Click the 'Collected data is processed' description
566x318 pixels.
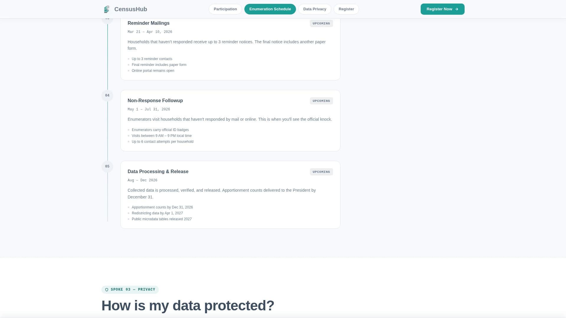[222, 194]
